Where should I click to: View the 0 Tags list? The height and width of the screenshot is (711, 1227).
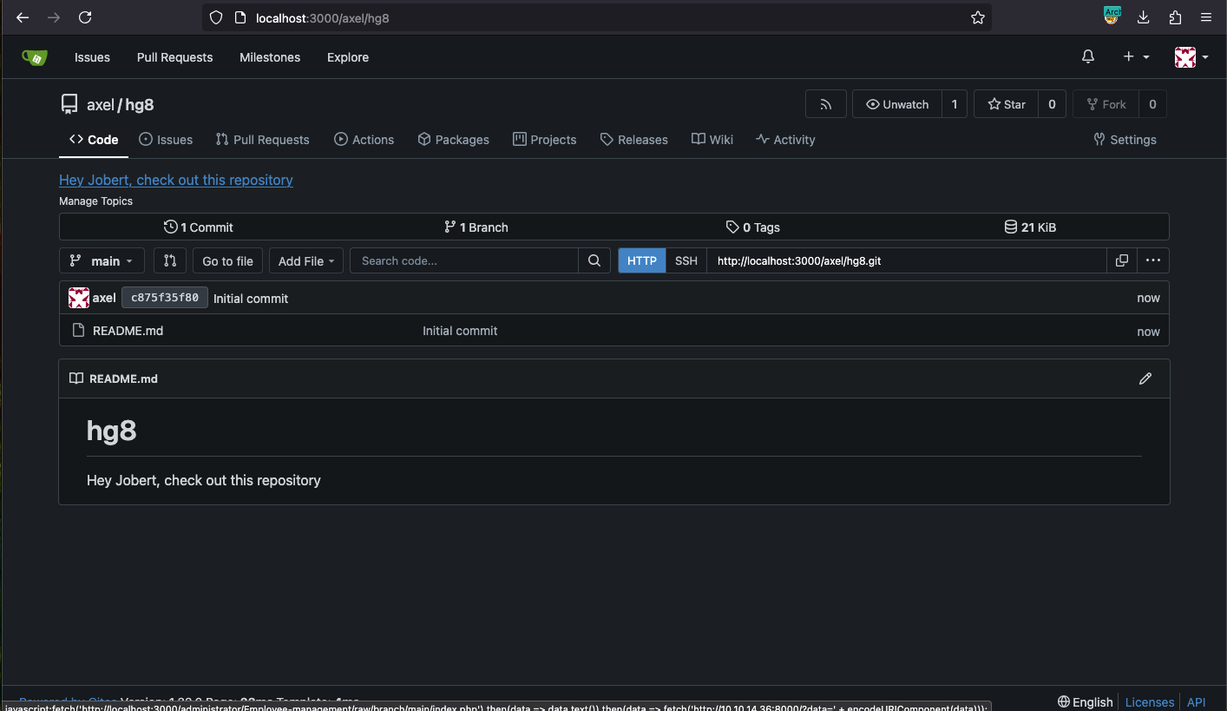click(752, 227)
